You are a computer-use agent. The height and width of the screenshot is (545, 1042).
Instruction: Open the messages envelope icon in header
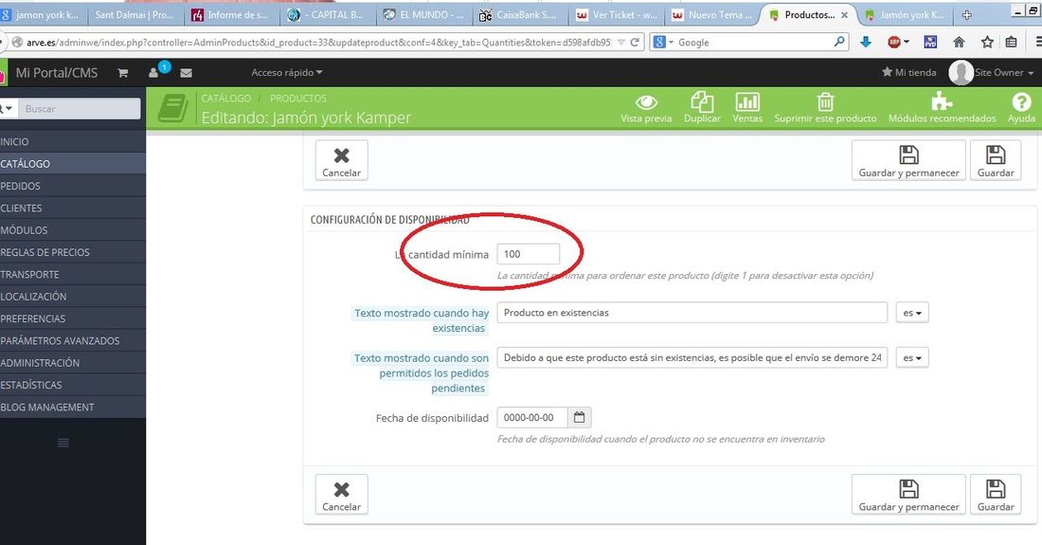coord(186,73)
